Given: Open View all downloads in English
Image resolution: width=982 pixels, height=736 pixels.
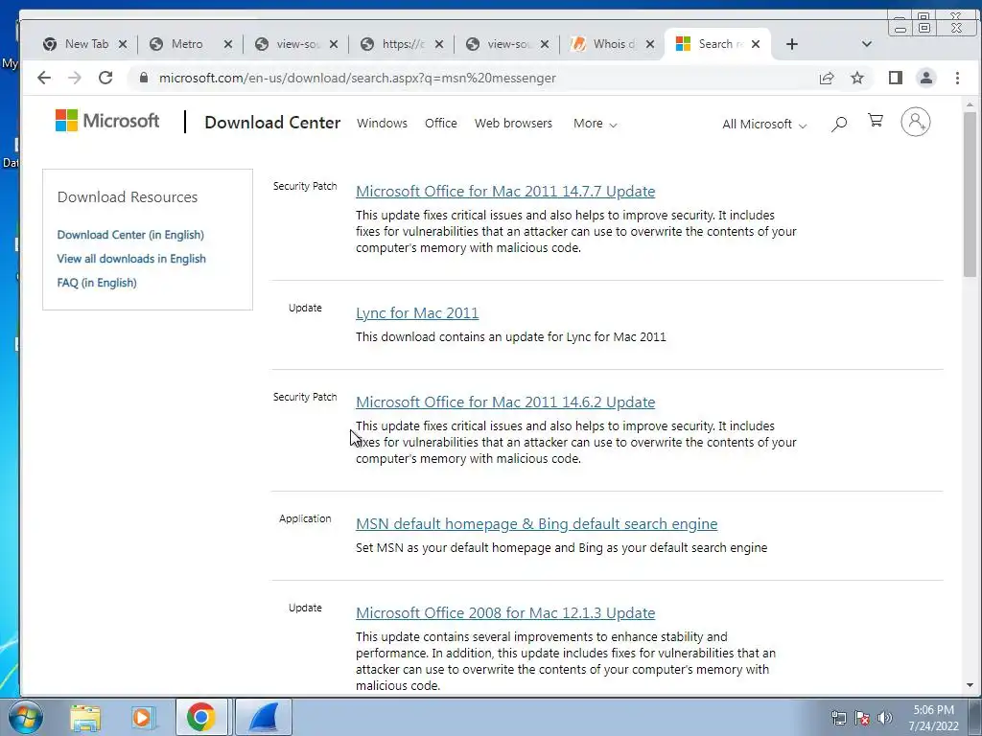Looking at the screenshot, I should point(131,259).
